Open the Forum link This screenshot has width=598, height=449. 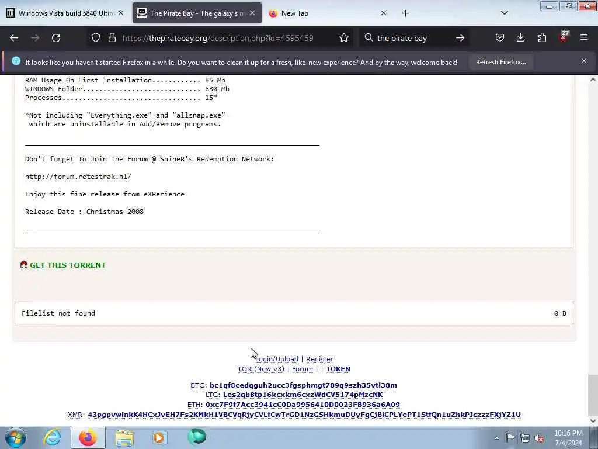tap(303, 369)
